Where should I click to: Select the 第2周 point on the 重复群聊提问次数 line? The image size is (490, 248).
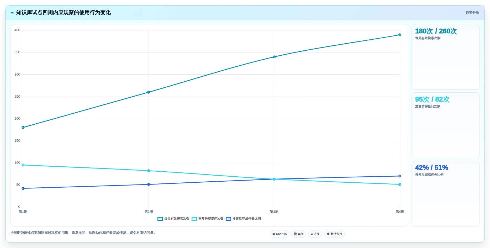(149, 171)
